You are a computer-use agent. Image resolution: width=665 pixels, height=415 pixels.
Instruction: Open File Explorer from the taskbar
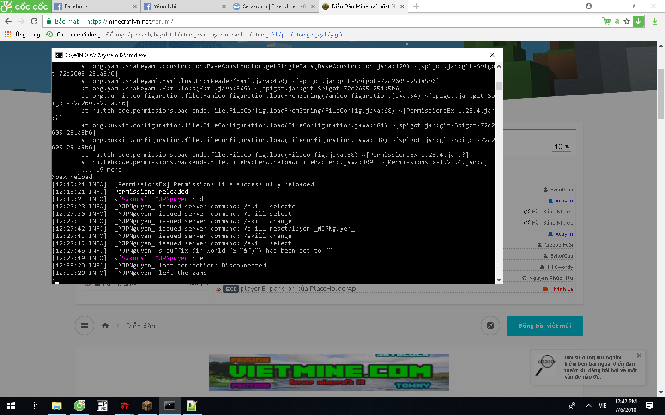pyautogui.click(x=56, y=406)
